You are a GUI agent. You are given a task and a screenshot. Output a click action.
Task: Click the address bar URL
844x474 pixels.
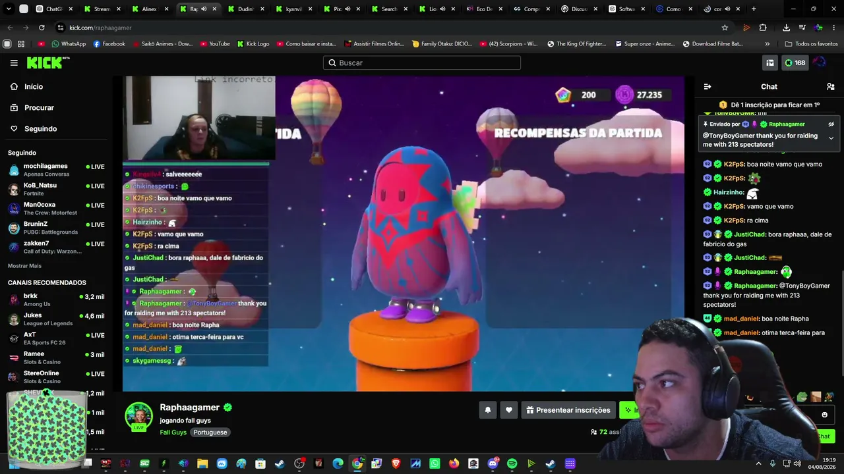100,28
